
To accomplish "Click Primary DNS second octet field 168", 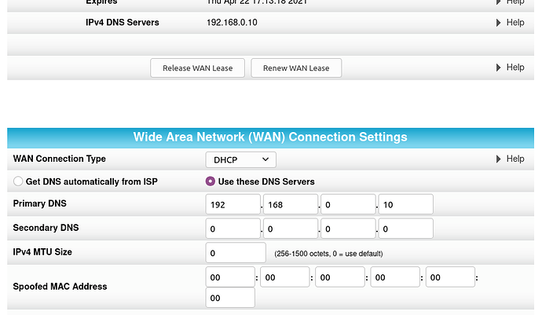I will click(x=291, y=204).
